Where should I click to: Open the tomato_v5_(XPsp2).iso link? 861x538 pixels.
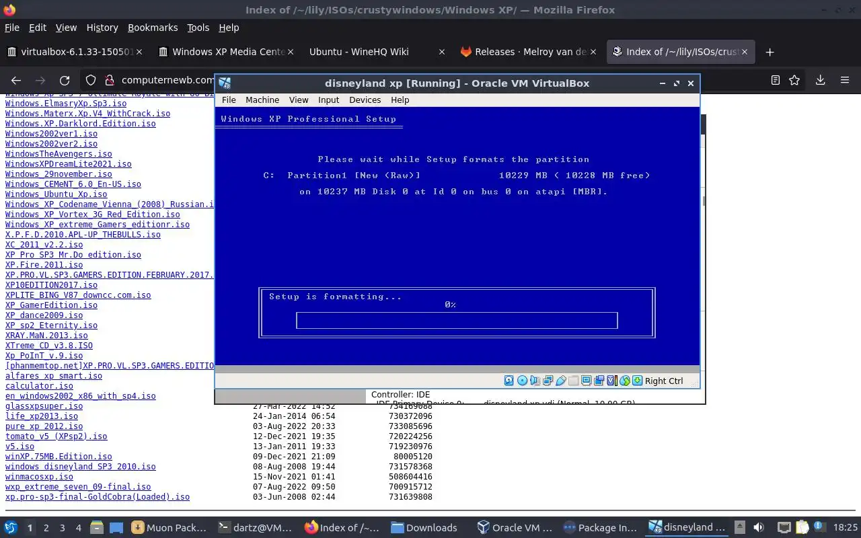pos(56,436)
